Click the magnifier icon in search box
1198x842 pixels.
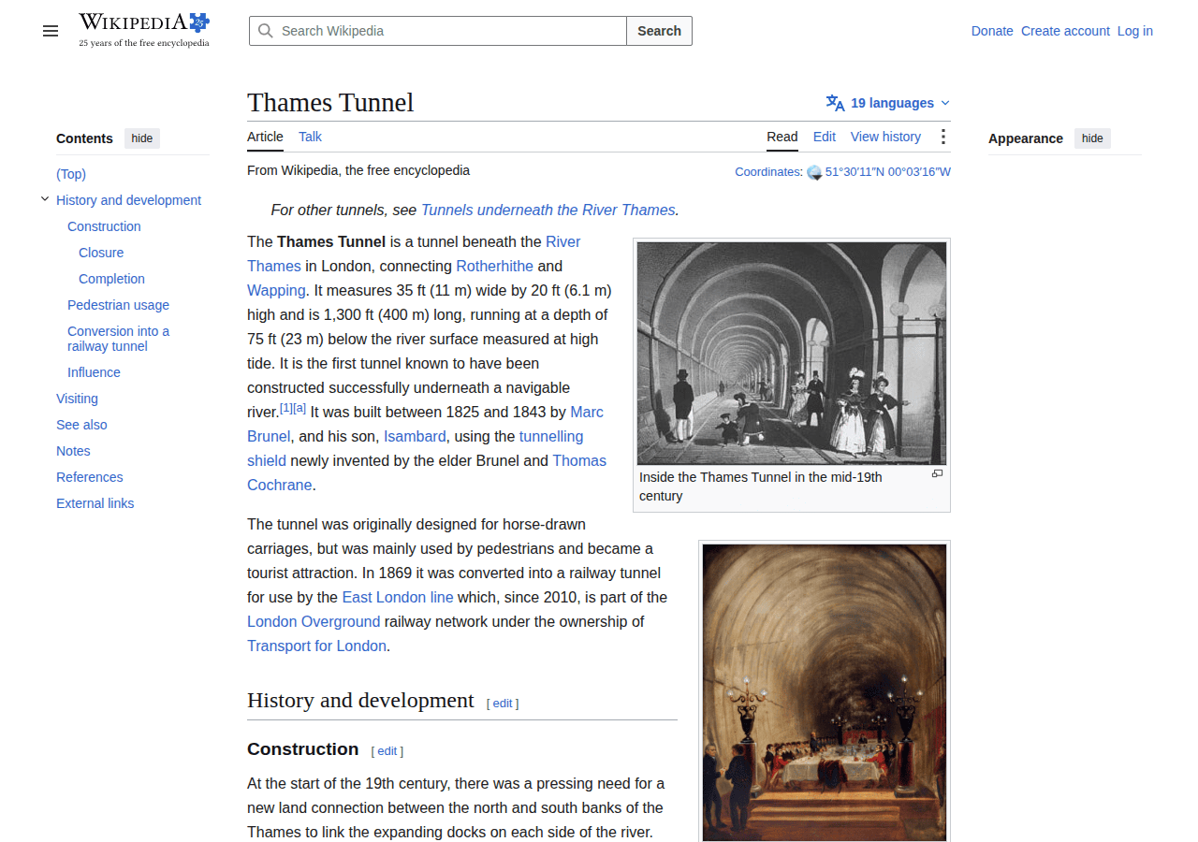266,31
